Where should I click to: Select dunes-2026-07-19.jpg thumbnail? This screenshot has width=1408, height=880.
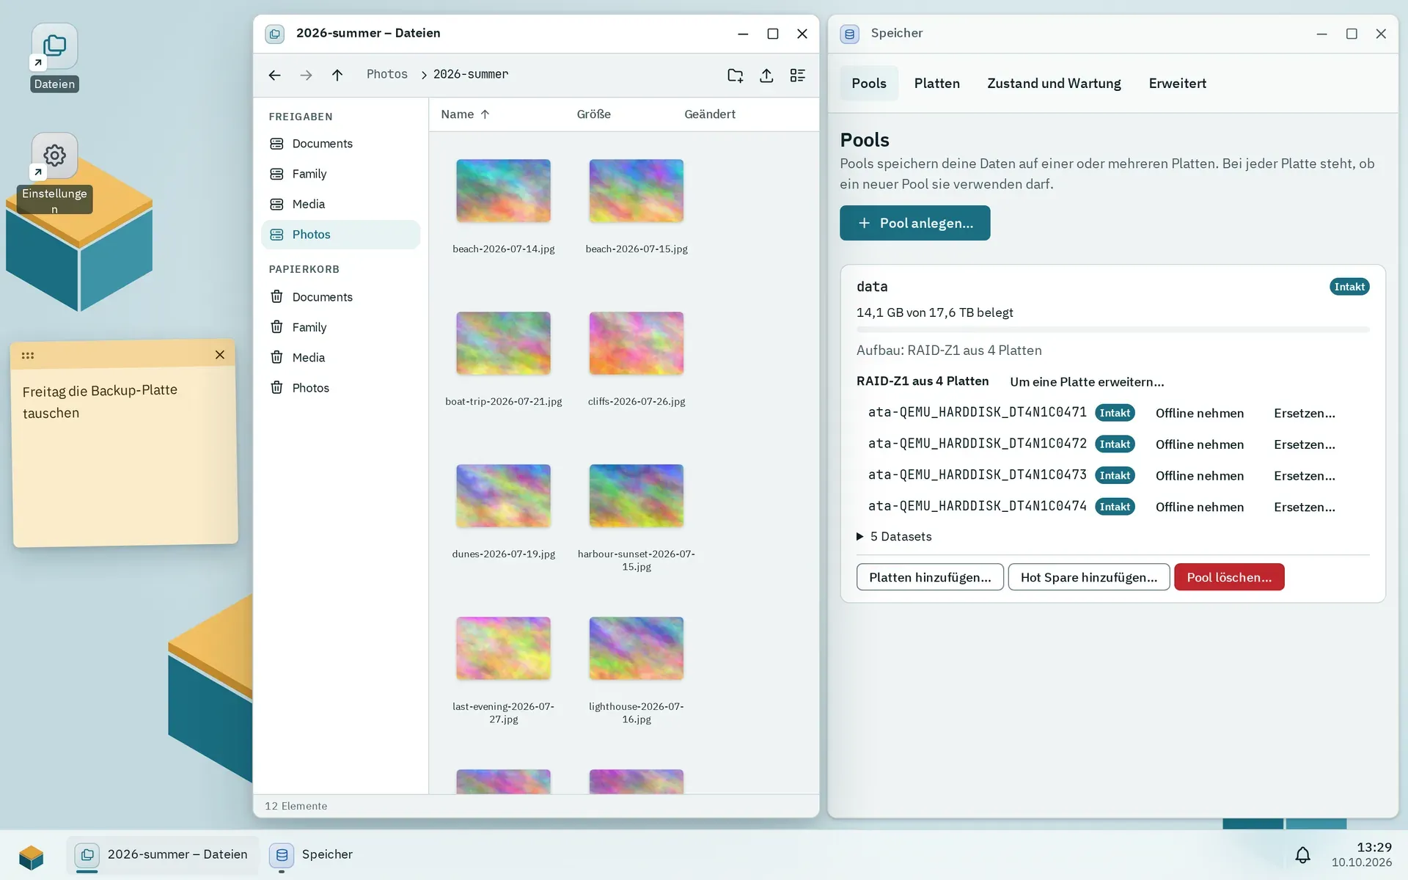pos(503,496)
